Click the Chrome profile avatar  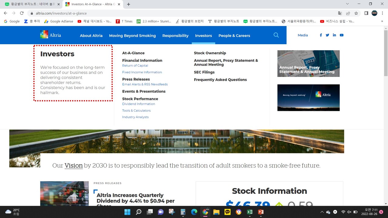(x=374, y=13)
